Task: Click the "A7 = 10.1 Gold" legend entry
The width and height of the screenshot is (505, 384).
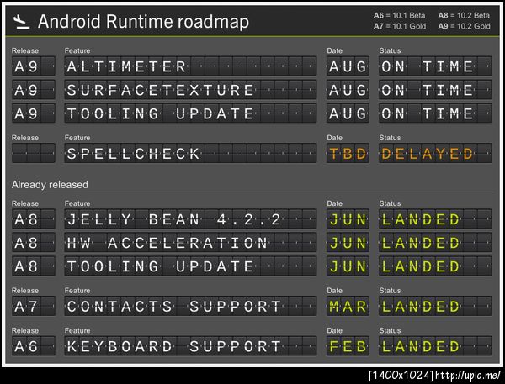Action: (x=400, y=26)
